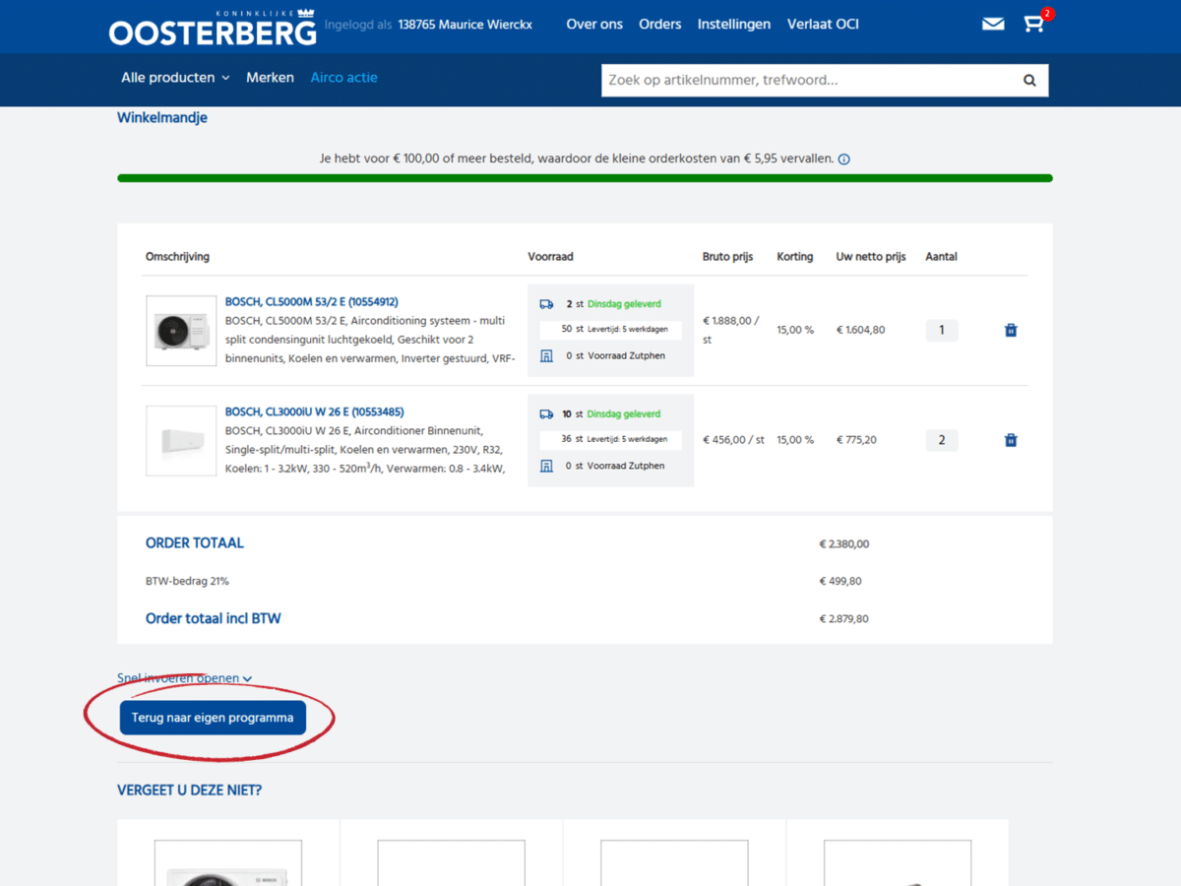Click net price € 775,20
The width and height of the screenshot is (1181, 886).
856,440
